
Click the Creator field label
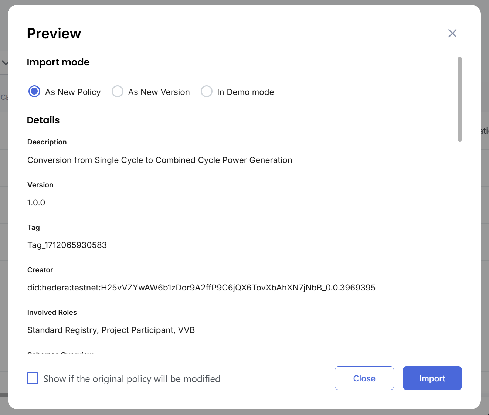click(x=40, y=270)
